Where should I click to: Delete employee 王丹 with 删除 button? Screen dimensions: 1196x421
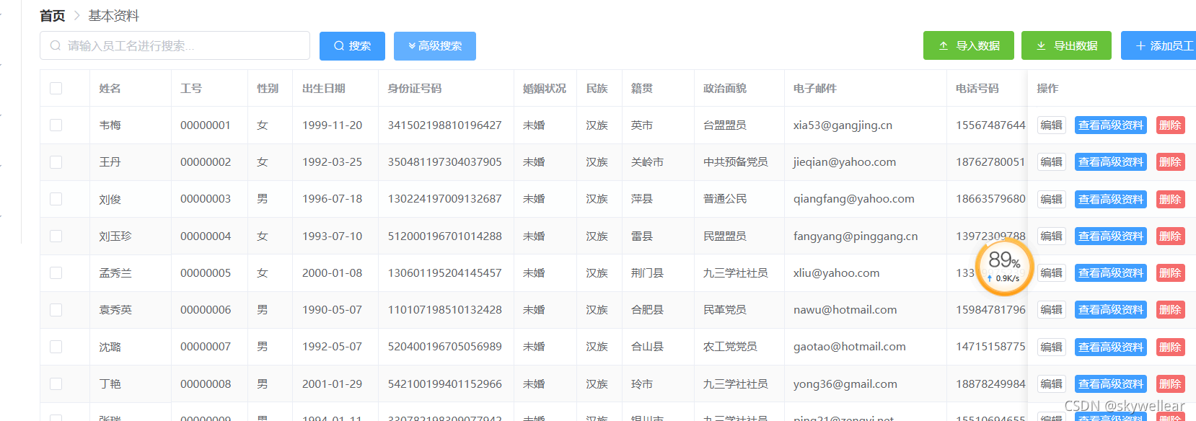pyautogui.click(x=1170, y=162)
